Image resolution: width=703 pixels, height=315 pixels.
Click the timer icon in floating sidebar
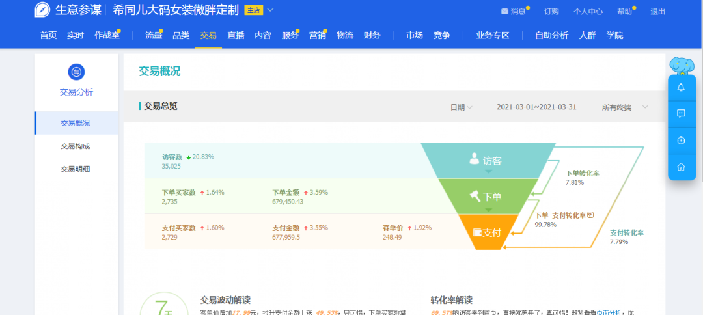coord(681,140)
